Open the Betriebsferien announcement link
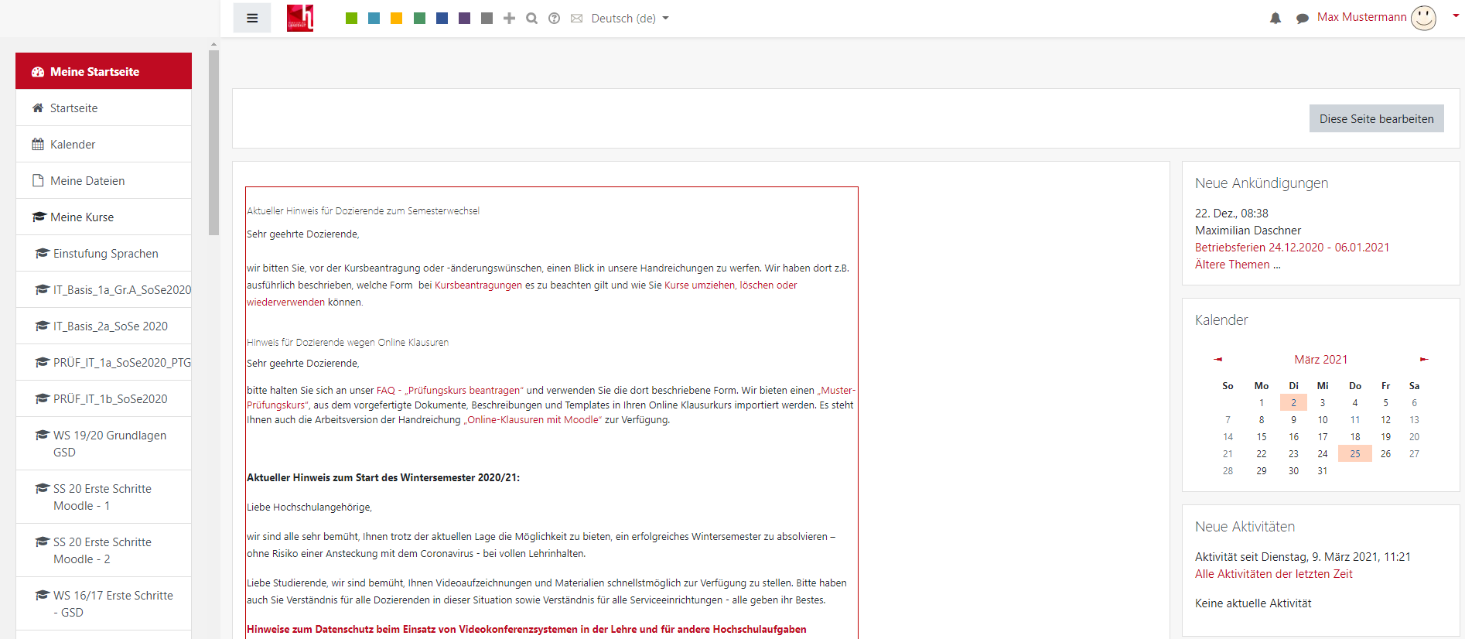The height and width of the screenshot is (639, 1465). pyautogui.click(x=1292, y=248)
